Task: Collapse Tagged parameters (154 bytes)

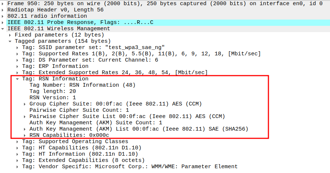Action: (x=10, y=41)
